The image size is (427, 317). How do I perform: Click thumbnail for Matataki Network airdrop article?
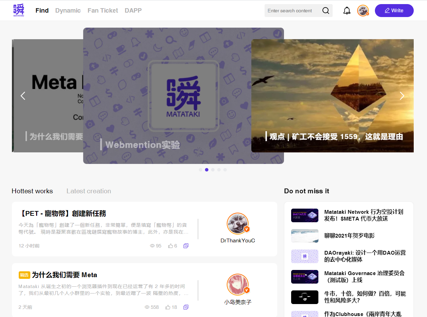(305, 215)
